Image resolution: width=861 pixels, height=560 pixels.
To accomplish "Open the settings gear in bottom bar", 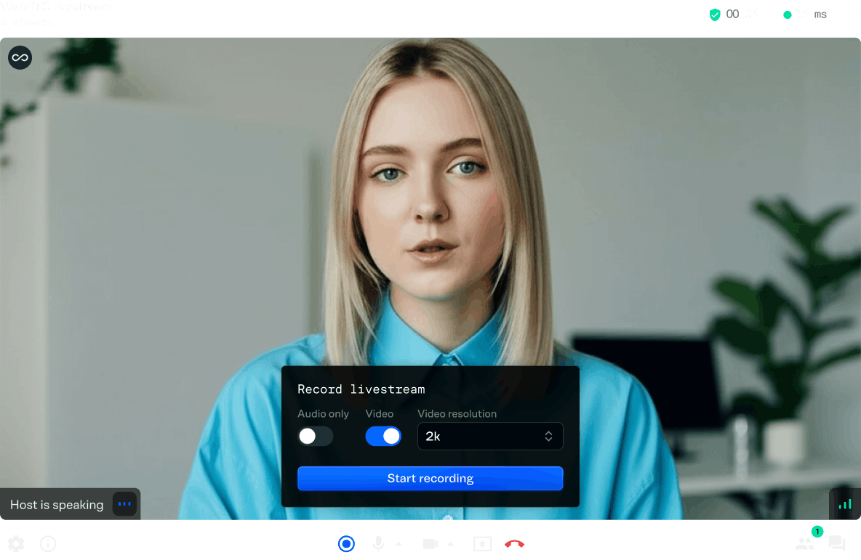I will point(16,543).
